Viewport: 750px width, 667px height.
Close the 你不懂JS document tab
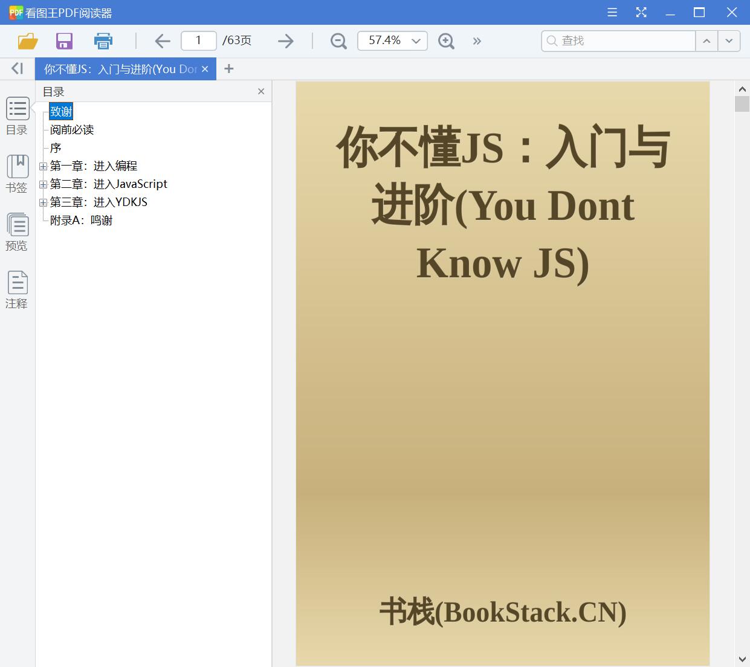pyautogui.click(x=205, y=69)
